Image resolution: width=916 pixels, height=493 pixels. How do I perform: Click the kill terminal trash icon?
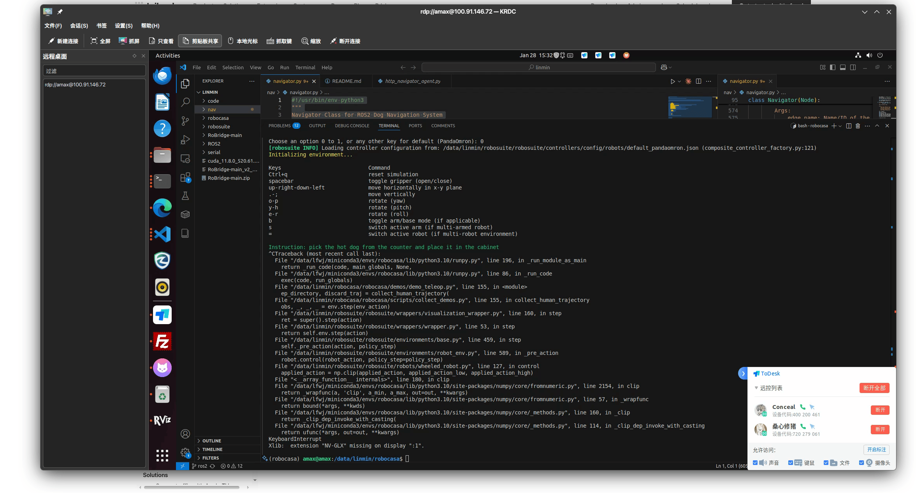858,126
